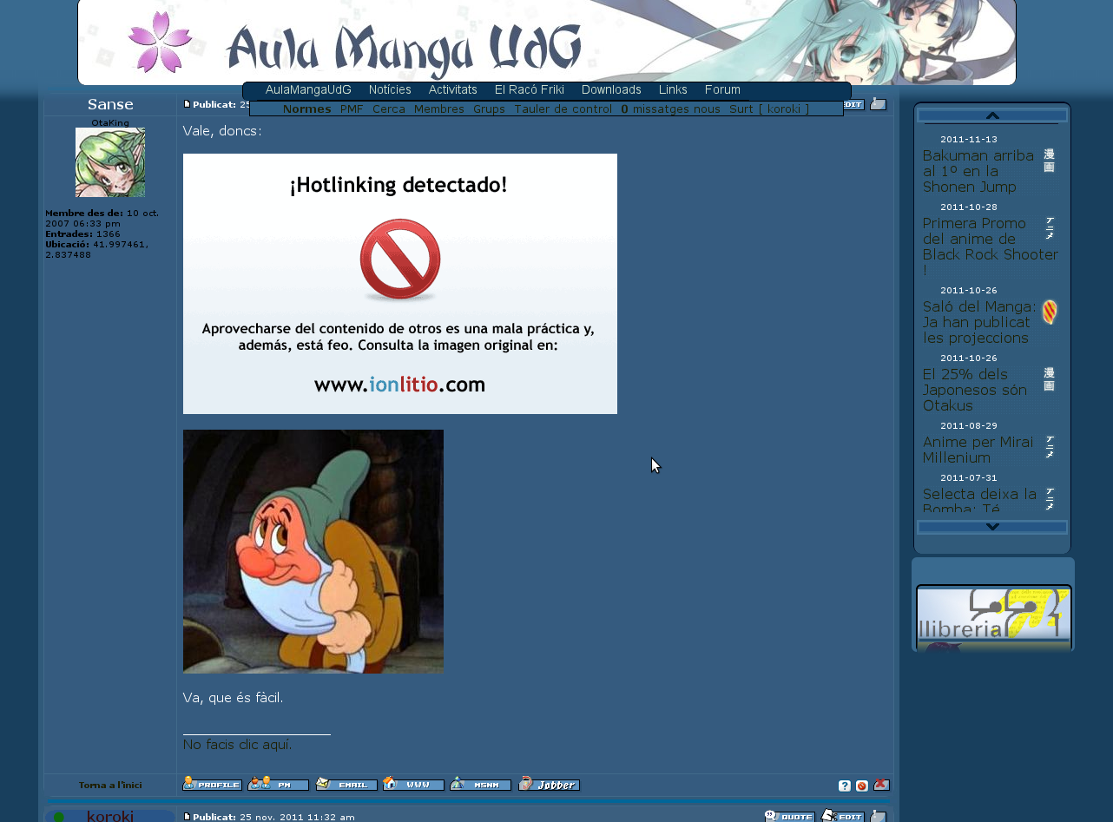1113x822 pixels.
Task: Check the 0 missatges nous inbox link
Action: click(670, 109)
